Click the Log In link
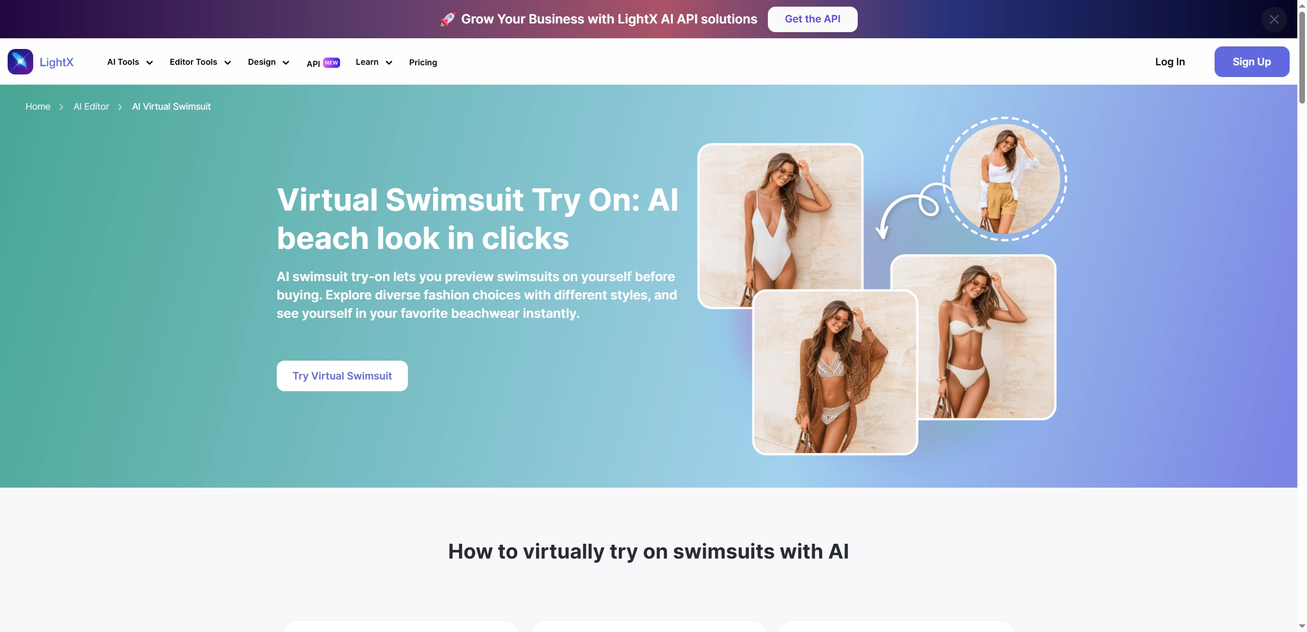This screenshot has height=632, width=1307. point(1170,62)
